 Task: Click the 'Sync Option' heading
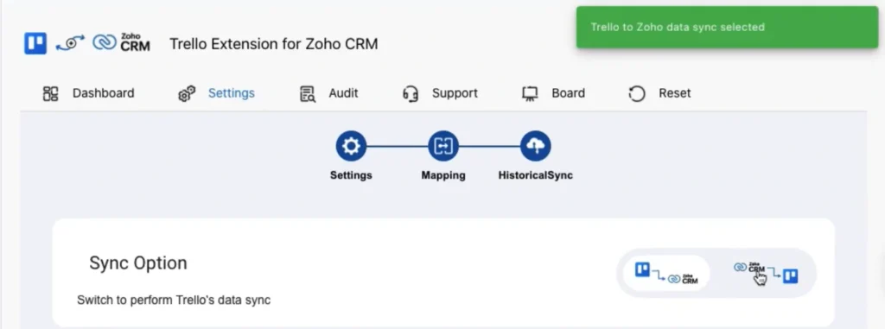coord(138,263)
